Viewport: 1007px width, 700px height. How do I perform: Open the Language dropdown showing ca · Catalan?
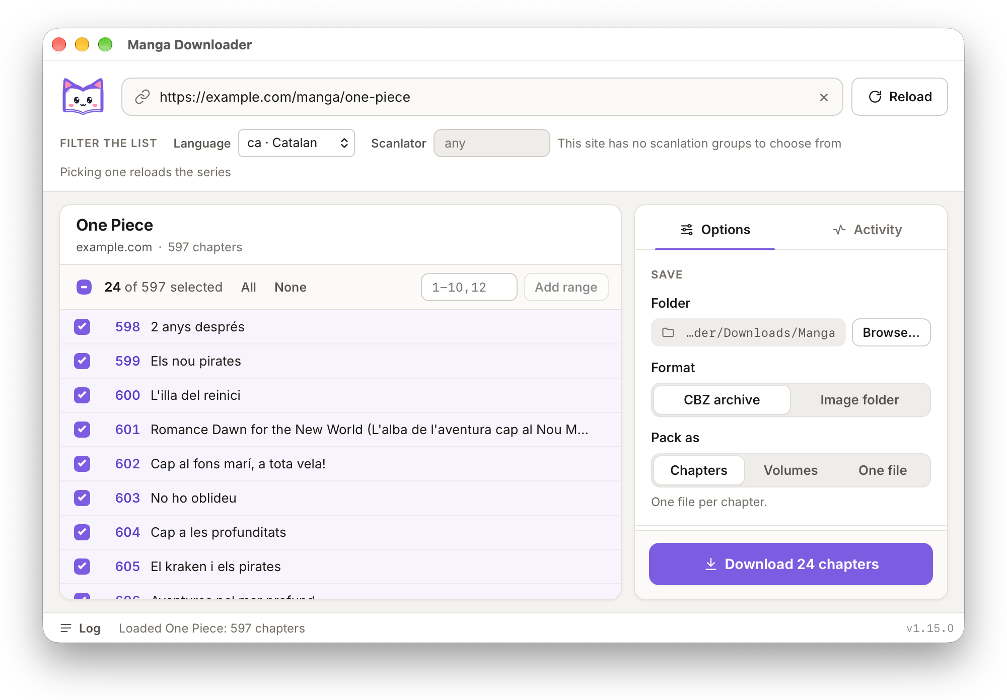pos(297,143)
